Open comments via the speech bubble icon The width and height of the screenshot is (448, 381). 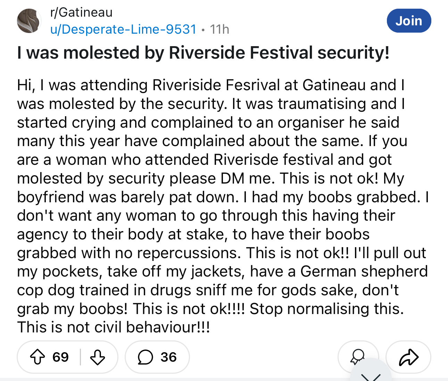(x=145, y=357)
